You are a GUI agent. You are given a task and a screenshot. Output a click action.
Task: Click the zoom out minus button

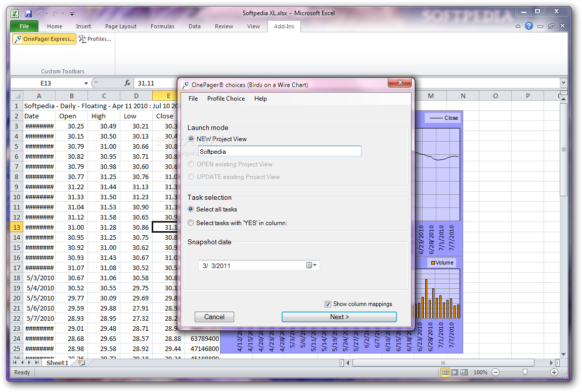click(496, 372)
